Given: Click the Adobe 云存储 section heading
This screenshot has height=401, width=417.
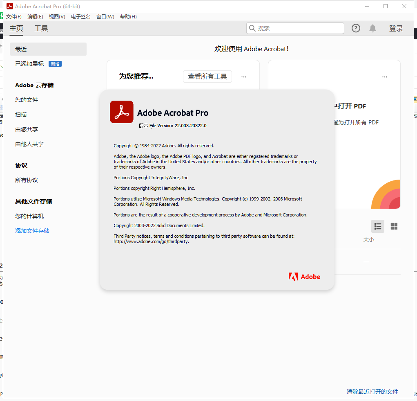Looking at the screenshot, I should [34, 85].
